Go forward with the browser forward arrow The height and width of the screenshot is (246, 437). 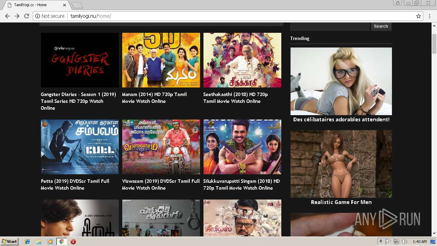click(x=17, y=16)
